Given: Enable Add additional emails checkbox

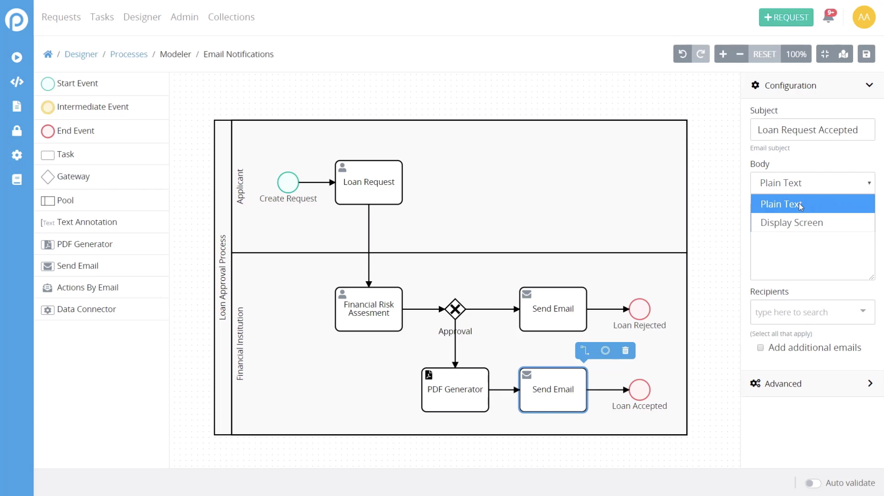Looking at the screenshot, I should [x=761, y=347].
